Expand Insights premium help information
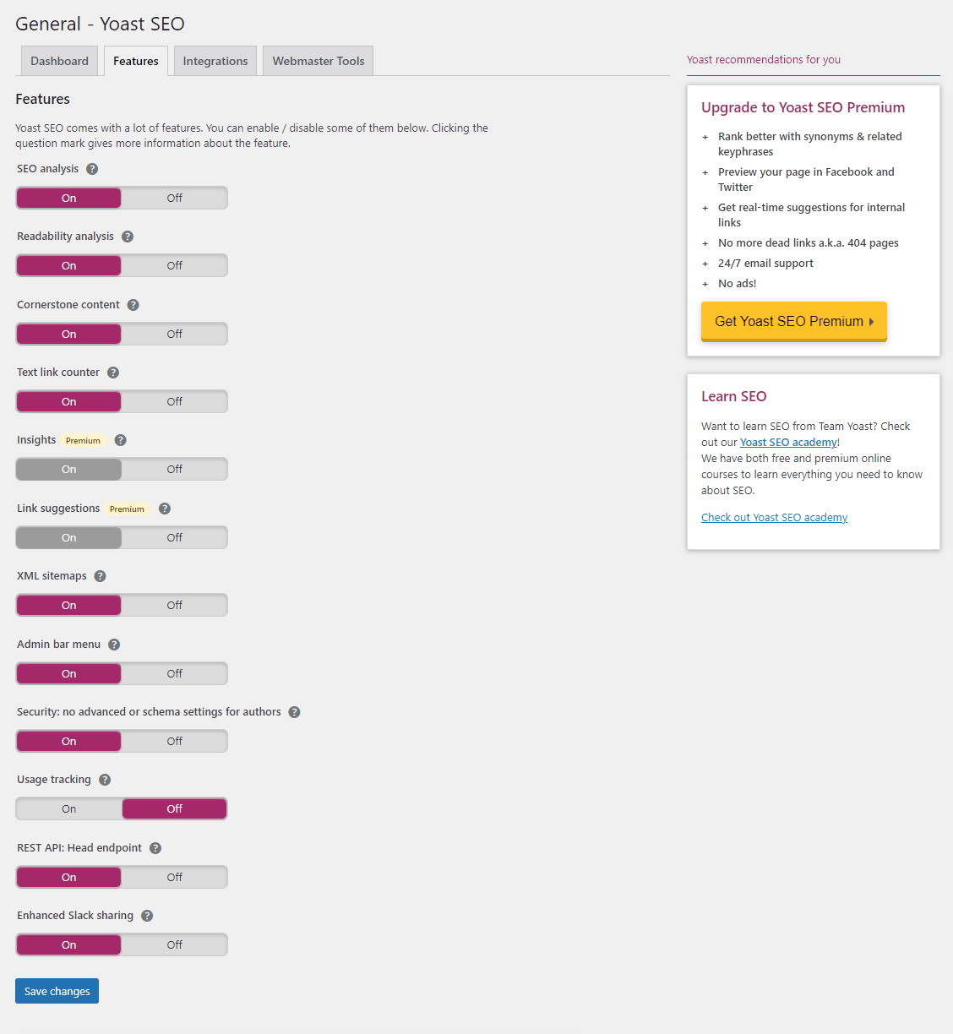The width and height of the screenshot is (953, 1034). [121, 440]
